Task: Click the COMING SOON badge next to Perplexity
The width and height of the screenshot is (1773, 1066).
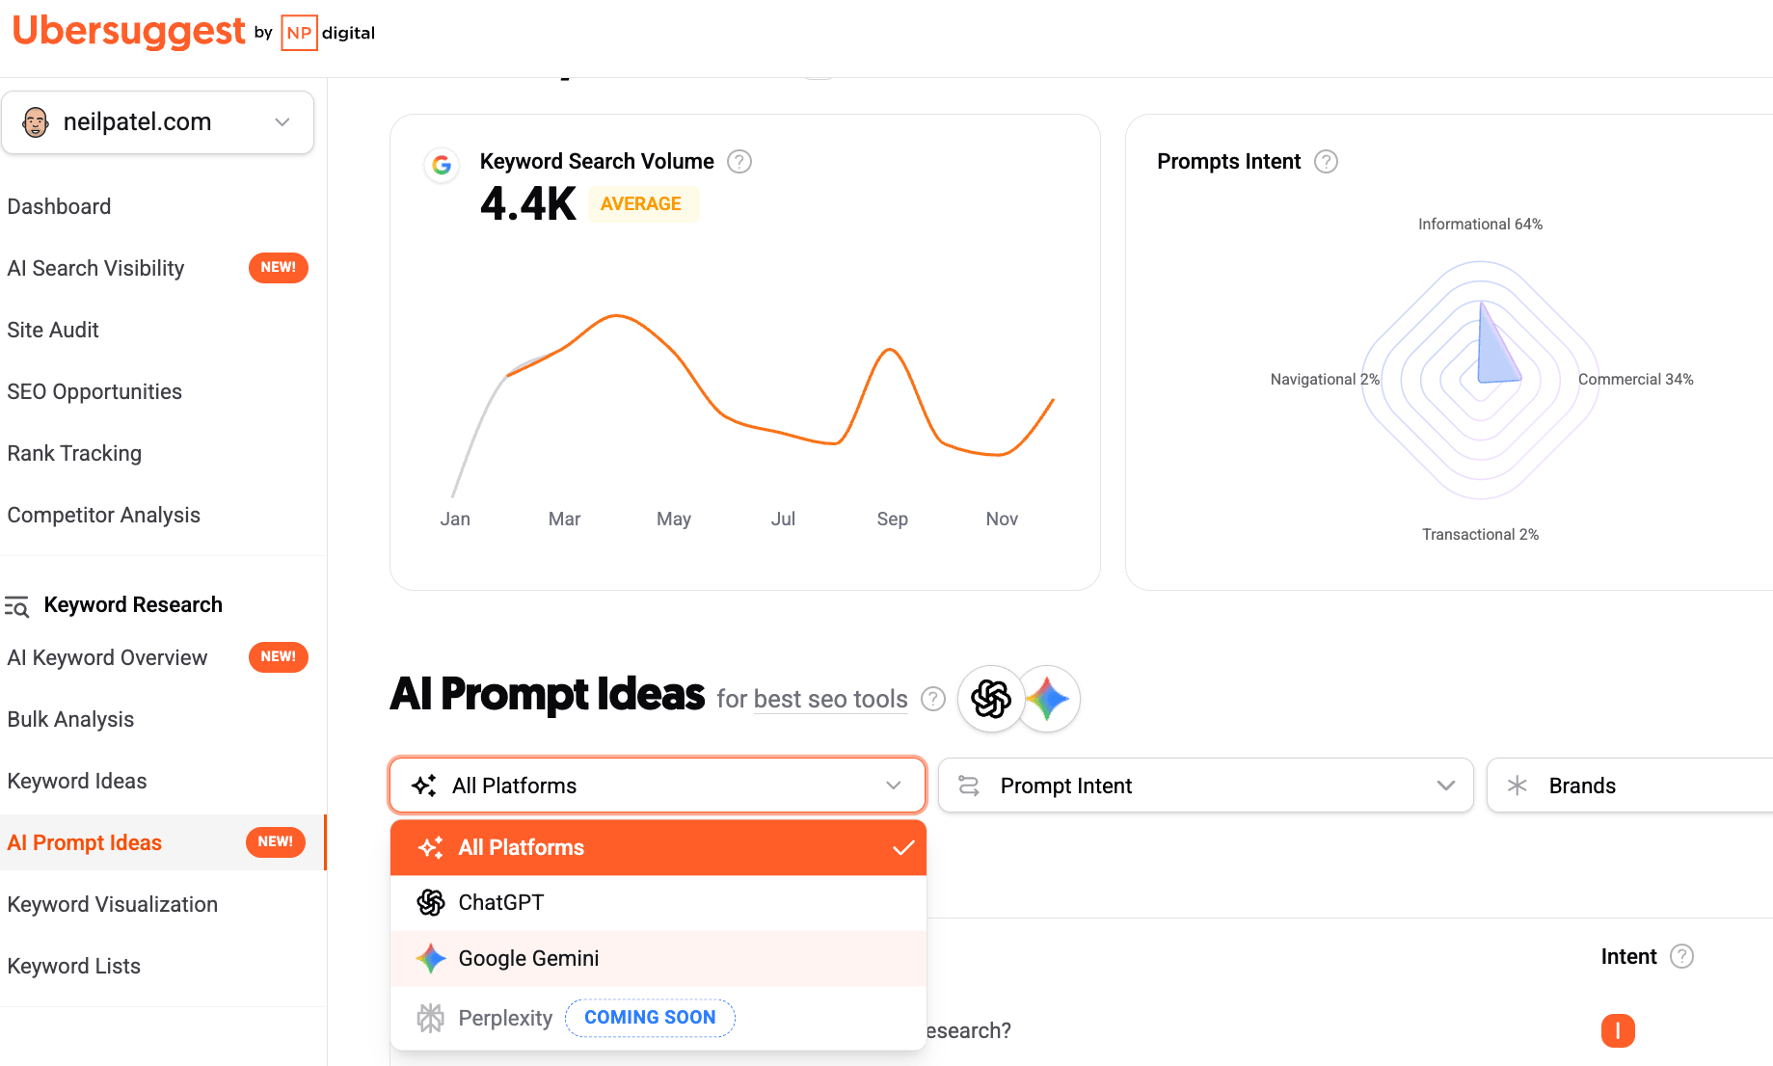Action: click(650, 1017)
